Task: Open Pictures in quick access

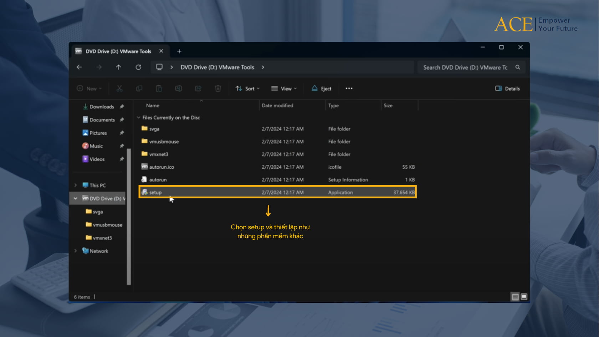Action: click(95, 133)
